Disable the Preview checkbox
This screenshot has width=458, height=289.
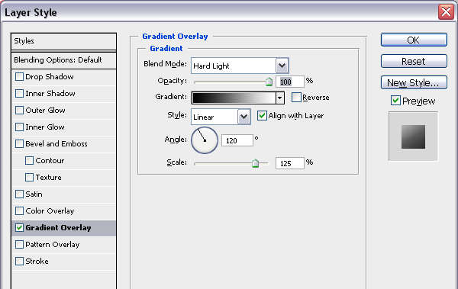click(x=395, y=101)
